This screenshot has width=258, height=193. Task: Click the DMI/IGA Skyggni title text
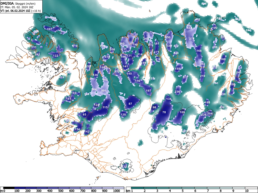point(18,3)
